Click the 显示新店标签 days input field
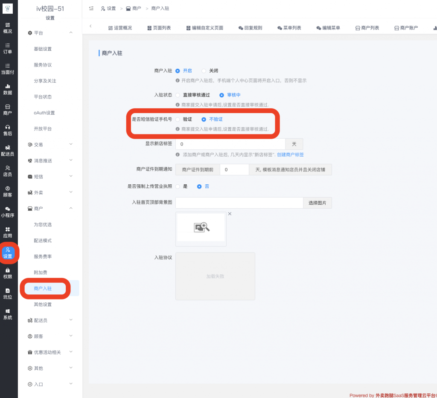 [x=230, y=143]
